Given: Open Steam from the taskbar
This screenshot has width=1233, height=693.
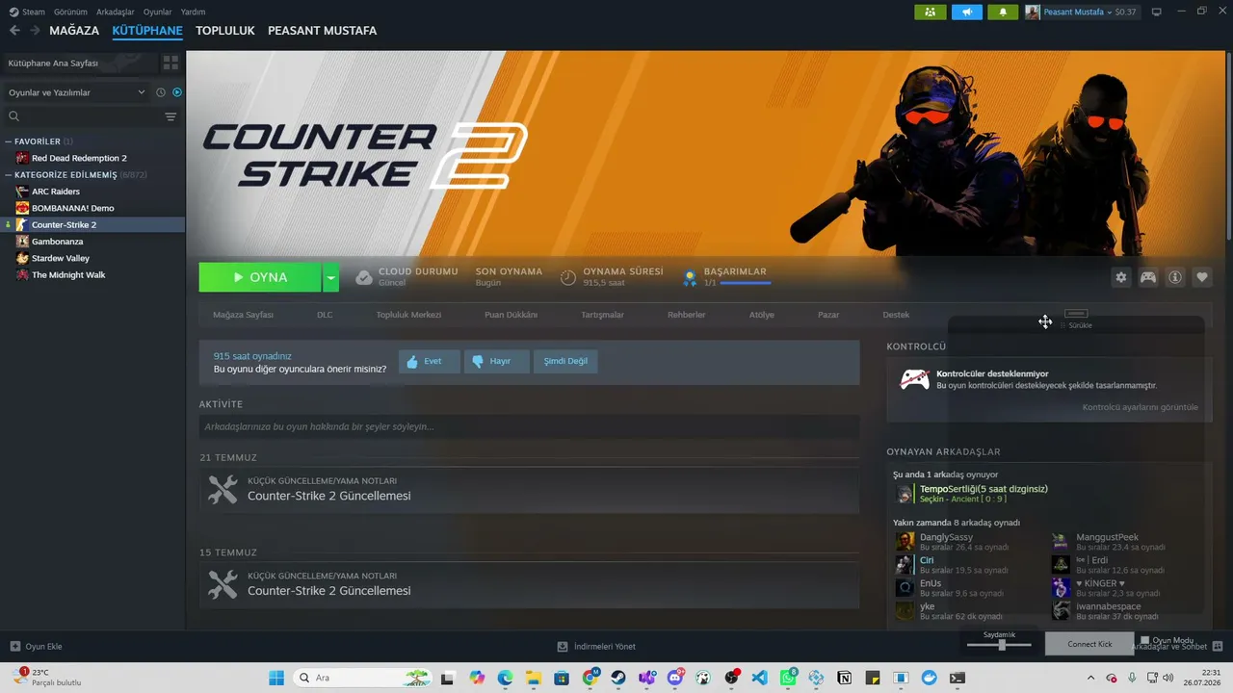Looking at the screenshot, I should [617, 678].
